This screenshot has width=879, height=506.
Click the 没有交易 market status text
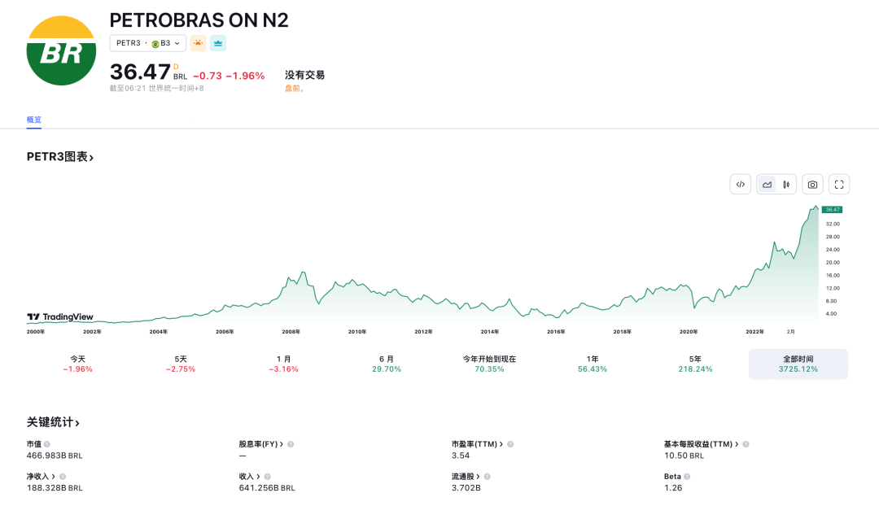coord(304,75)
